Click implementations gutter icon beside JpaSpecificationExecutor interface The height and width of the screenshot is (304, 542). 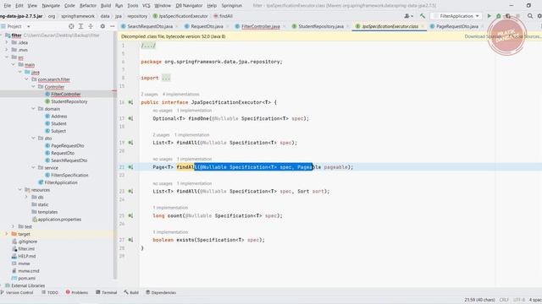pos(130,102)
